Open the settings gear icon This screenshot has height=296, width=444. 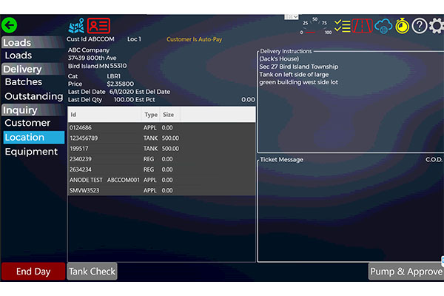437,26
